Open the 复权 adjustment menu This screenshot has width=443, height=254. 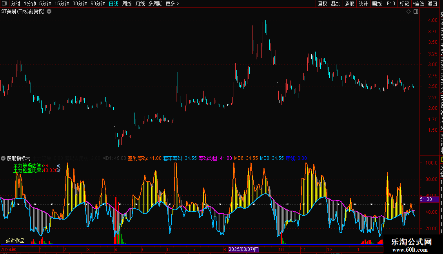pos(322,4)
